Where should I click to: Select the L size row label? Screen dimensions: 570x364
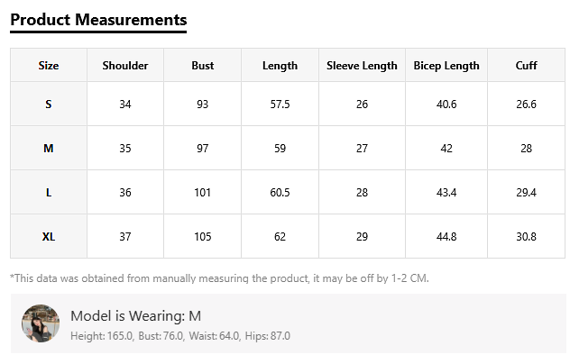(49, 193)
